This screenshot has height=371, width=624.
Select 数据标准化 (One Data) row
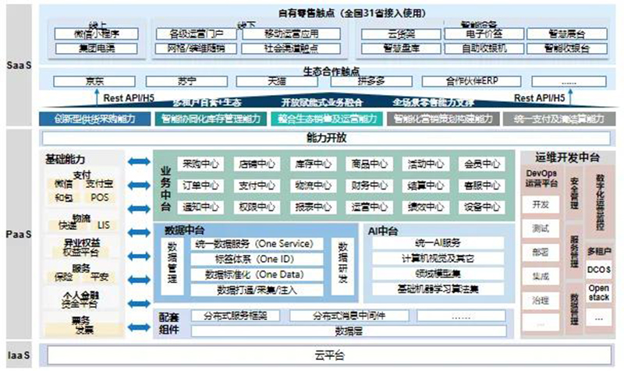tap(257, 275)
